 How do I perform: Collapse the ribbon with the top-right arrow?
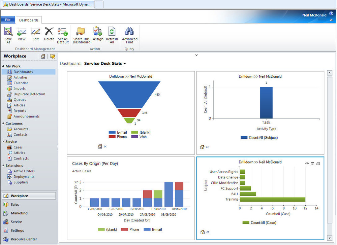[x=331, y=20]
